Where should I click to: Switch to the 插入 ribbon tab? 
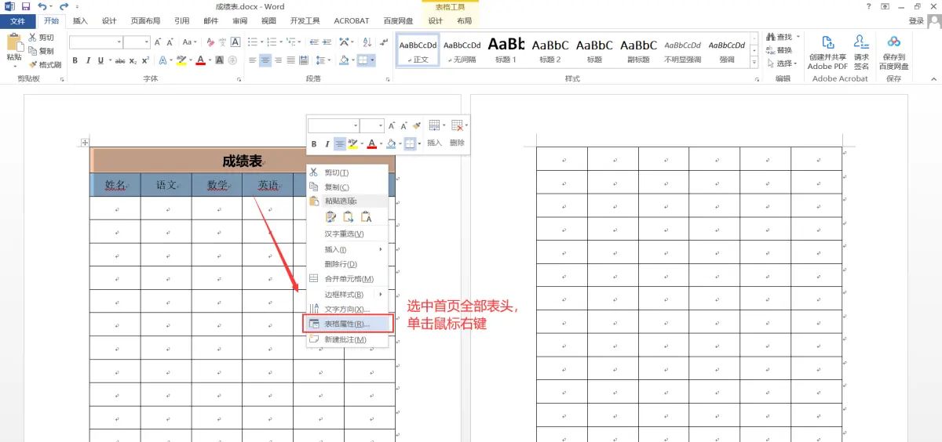[80, 21]
